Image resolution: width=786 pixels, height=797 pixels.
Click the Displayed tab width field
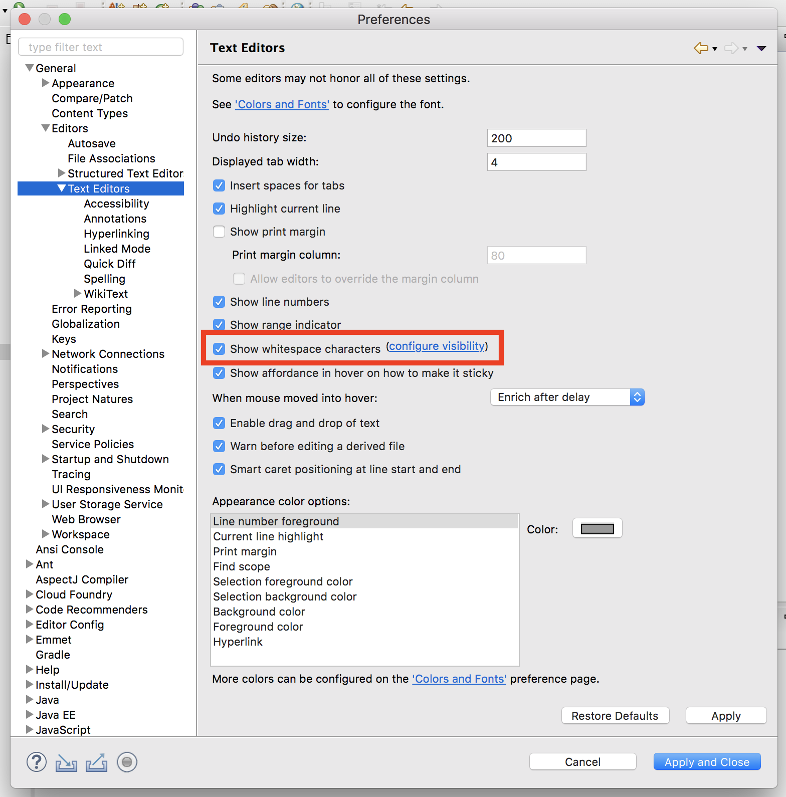point(536,162)
